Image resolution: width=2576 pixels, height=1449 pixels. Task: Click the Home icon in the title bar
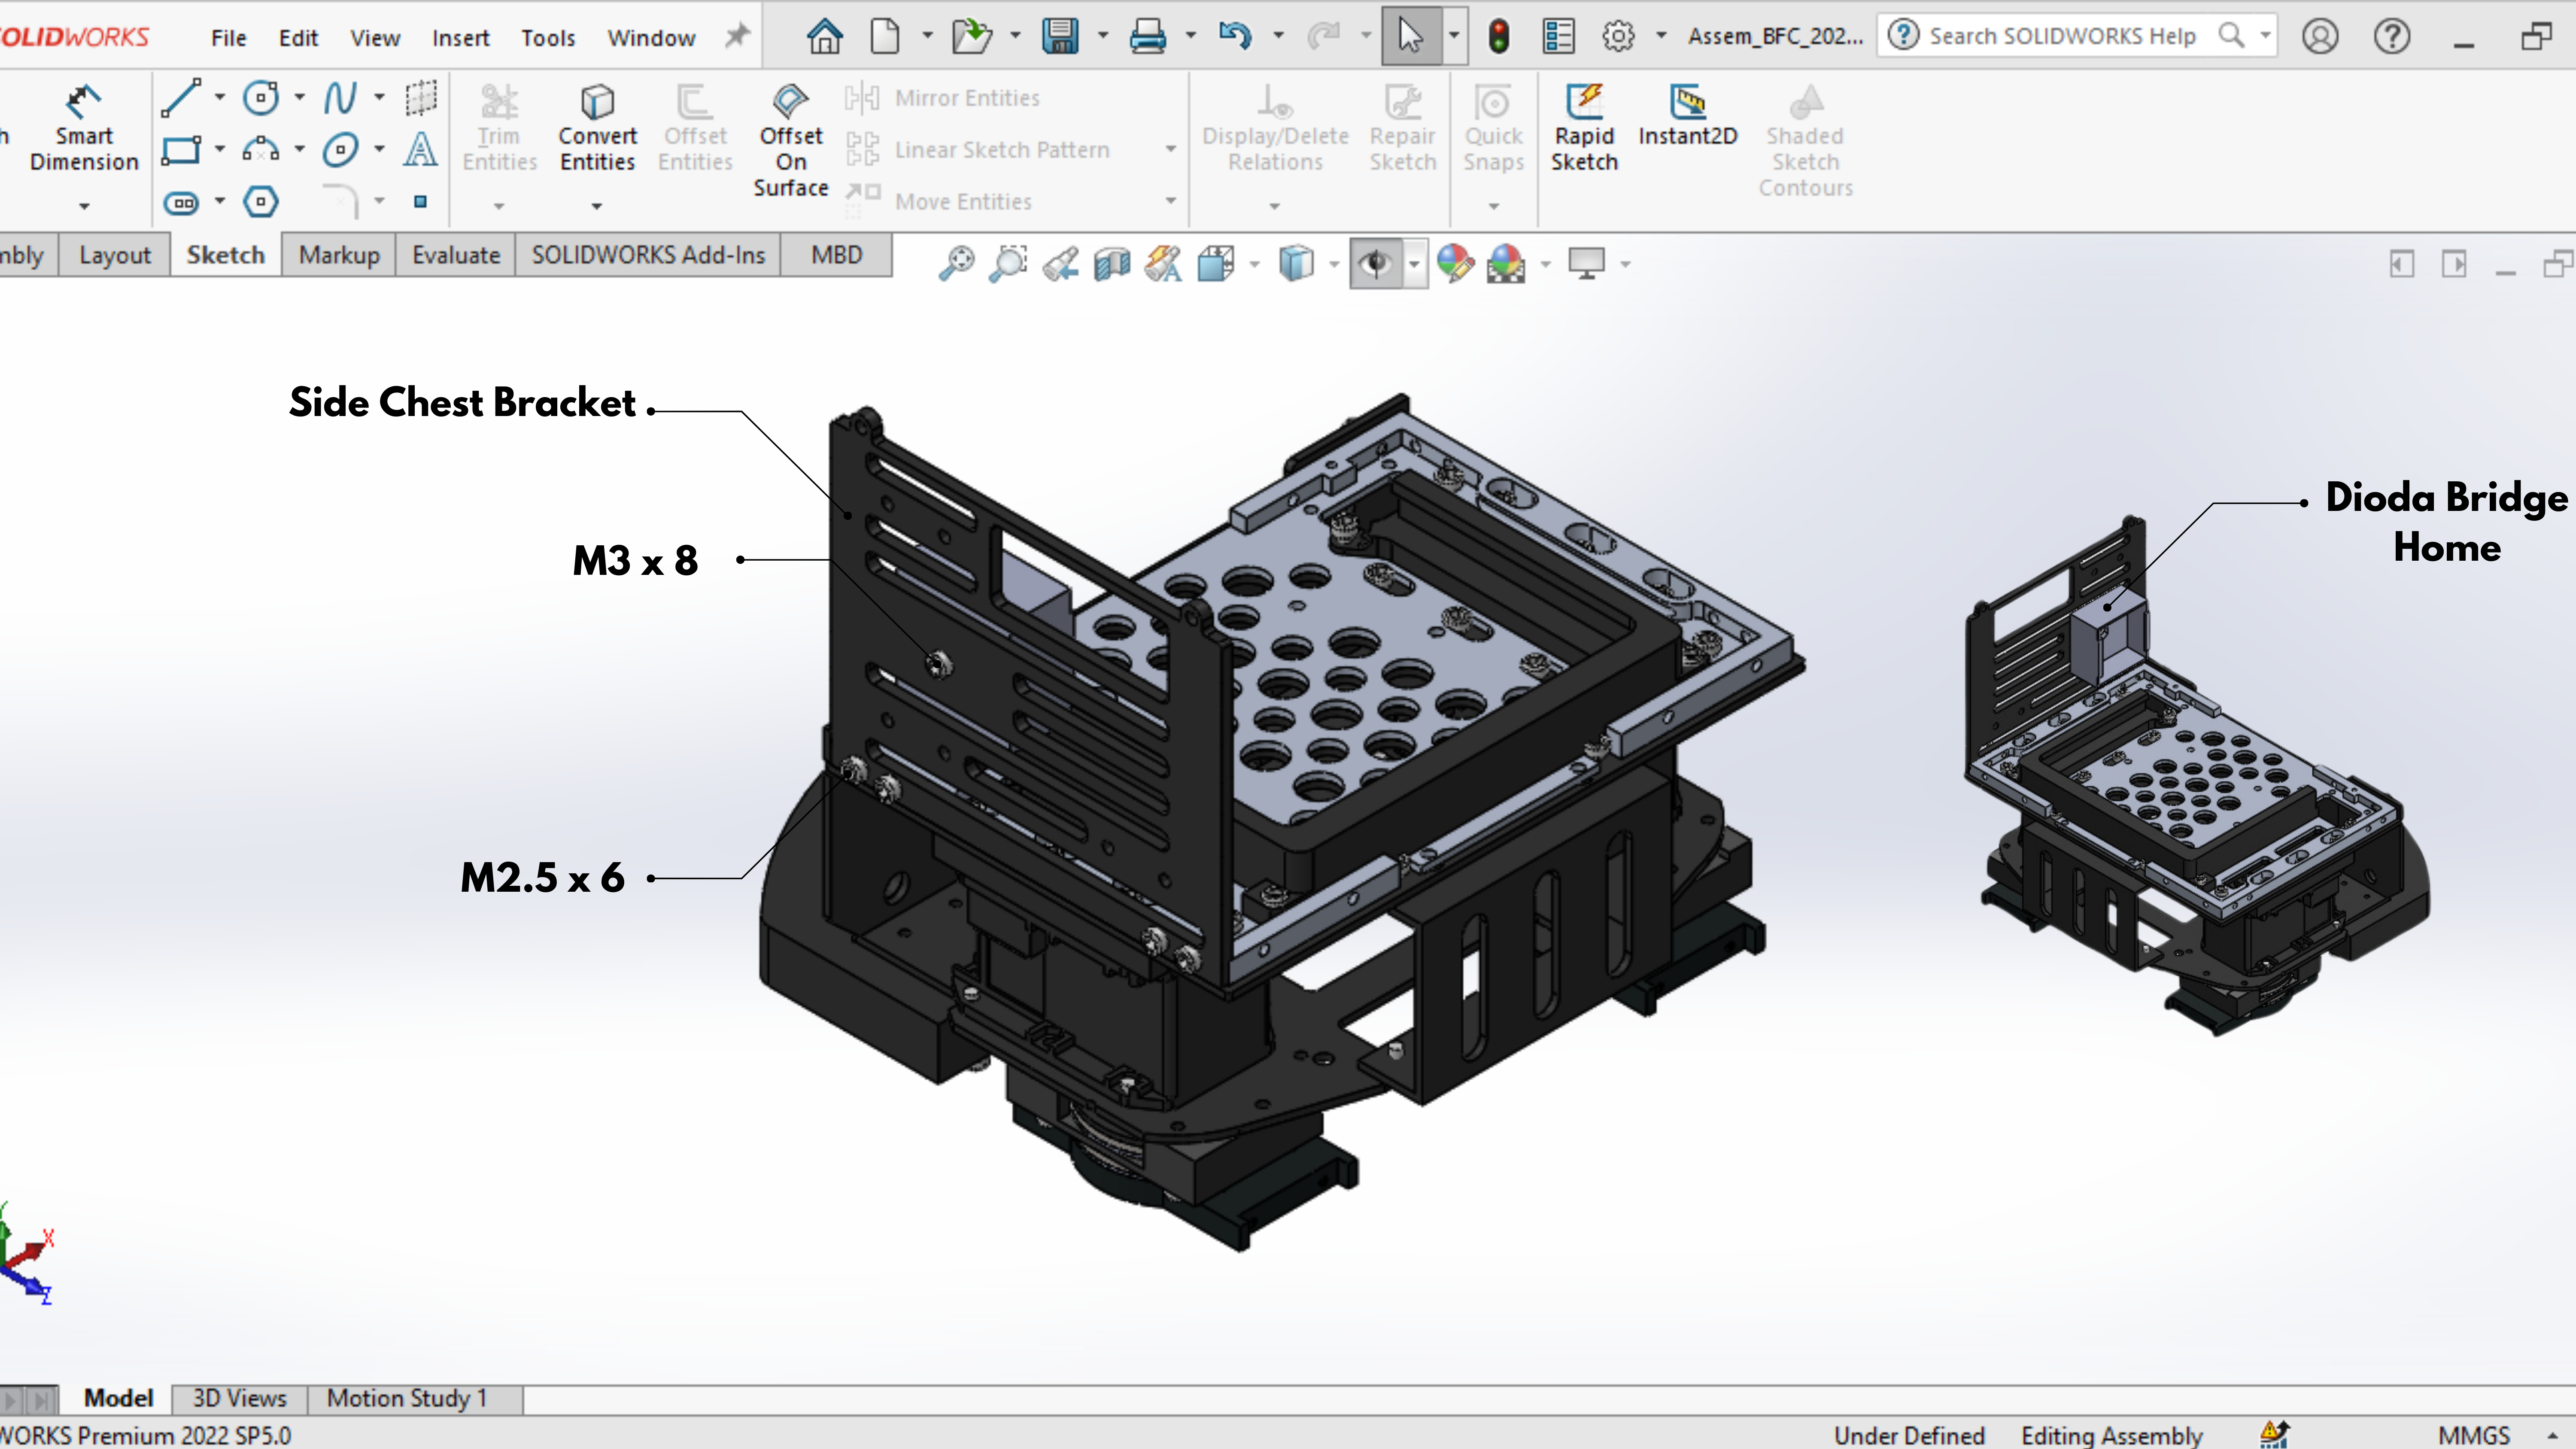click(x=825, y=37)
